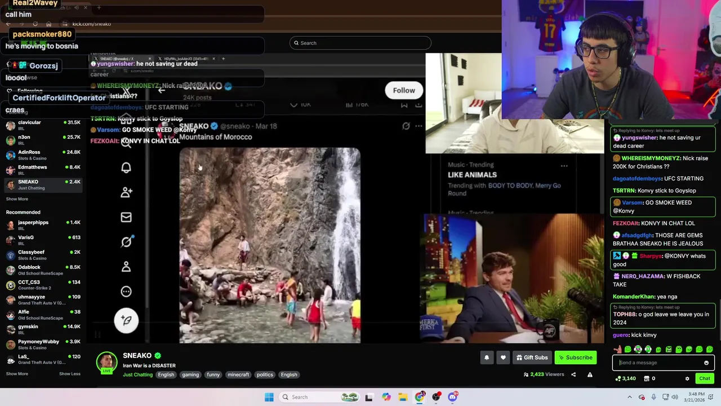Image resolution: width=721 pixels, height=406 pixels.
Task: Click X notifications bell in streamed sidebar
Action: pos(126,167)
